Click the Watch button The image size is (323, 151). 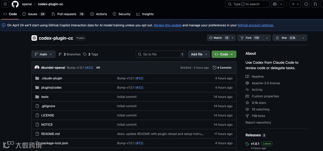point(218,38)
